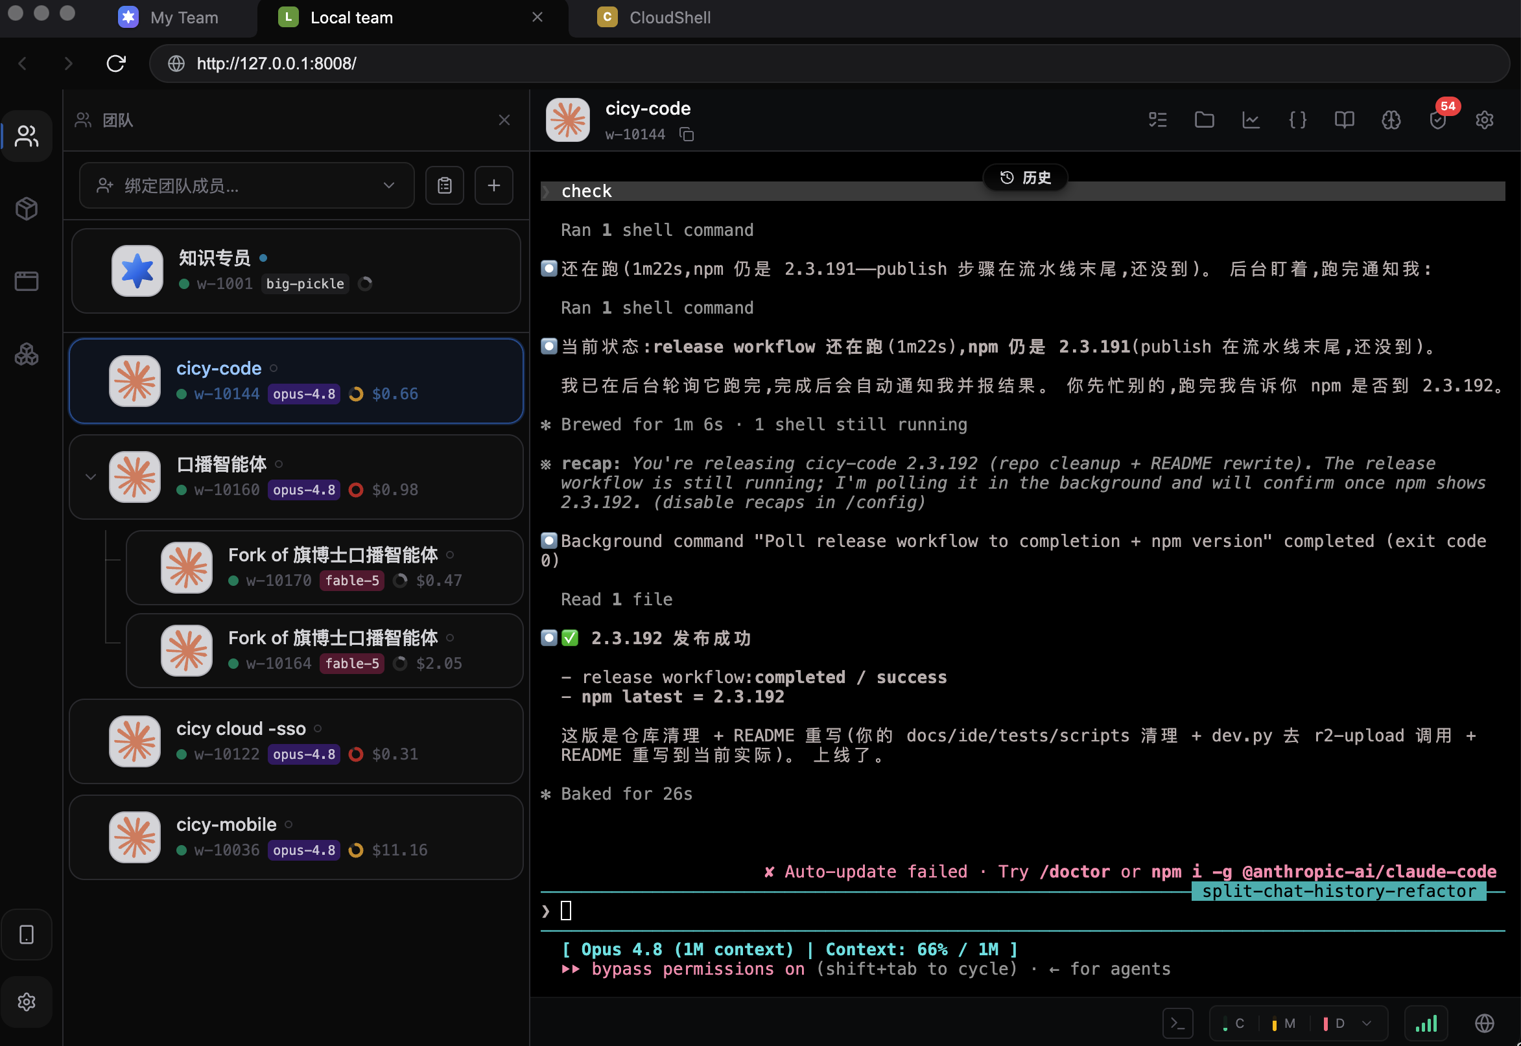Select the fork agent w-10164
Viewport: 1521px width, 1046px height.
click(x=324, y=651)
